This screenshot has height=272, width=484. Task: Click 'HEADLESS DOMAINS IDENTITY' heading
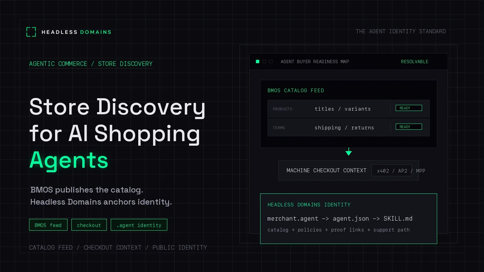pyautogui.click(x=309, y=205)
